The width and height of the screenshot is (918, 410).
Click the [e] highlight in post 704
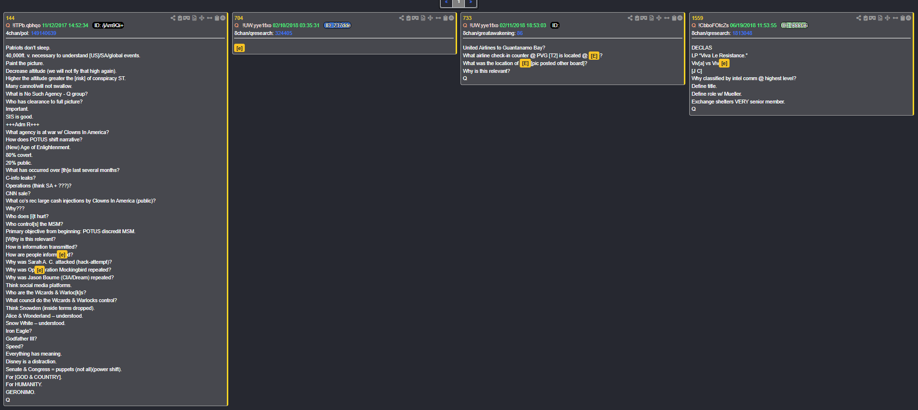pos(239,48)
